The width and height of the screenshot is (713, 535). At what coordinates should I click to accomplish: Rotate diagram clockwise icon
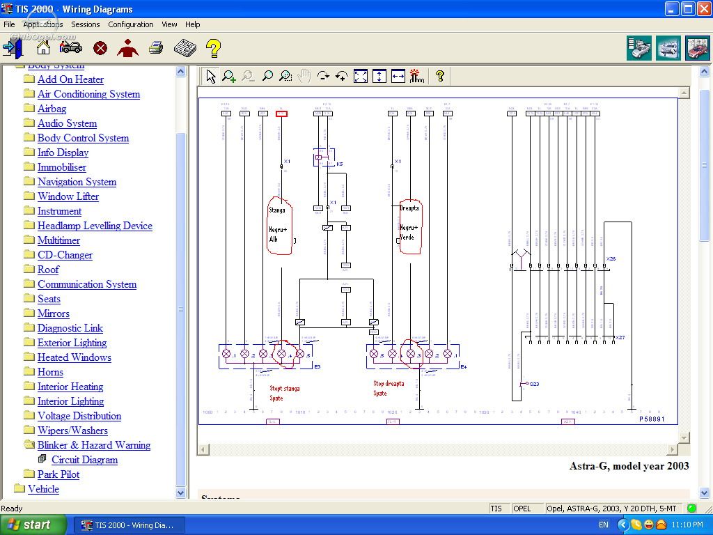[323, 76]
